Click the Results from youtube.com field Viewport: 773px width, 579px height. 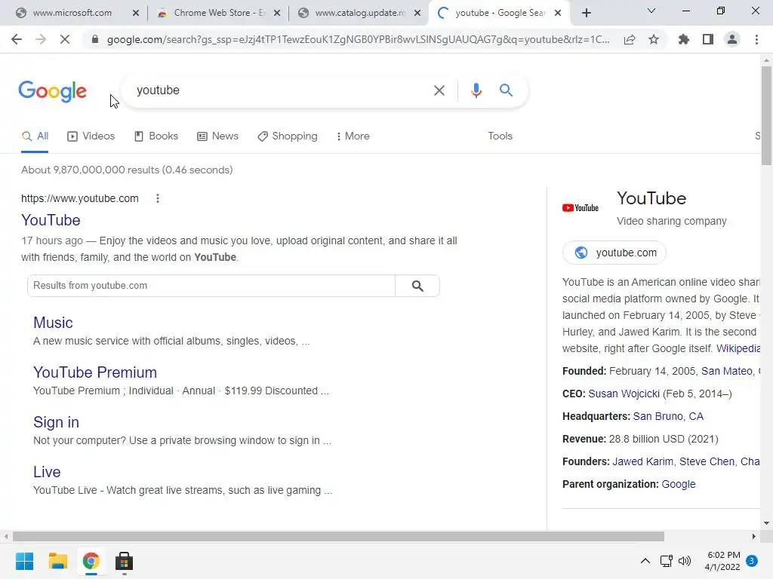[x=211, y=286]
